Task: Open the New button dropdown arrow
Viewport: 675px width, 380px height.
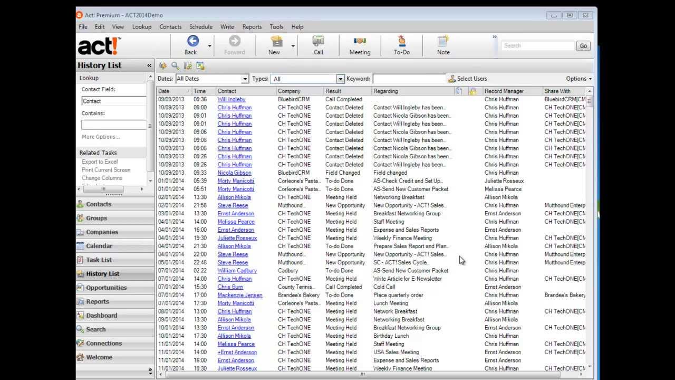Action: 293,46
